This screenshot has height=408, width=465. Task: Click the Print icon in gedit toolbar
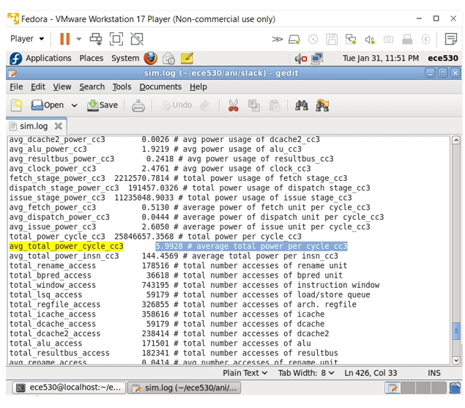coord(138,105)
